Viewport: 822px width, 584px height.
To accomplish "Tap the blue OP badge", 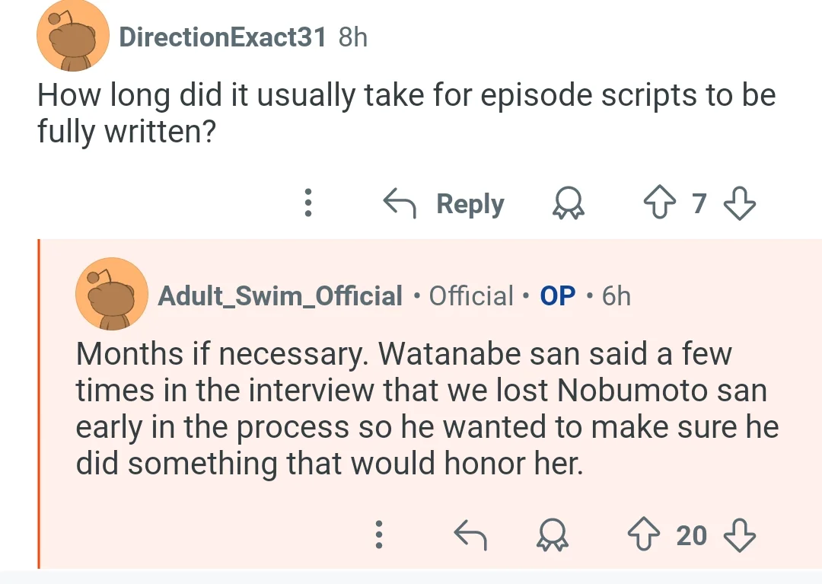I will click(558, 295).
